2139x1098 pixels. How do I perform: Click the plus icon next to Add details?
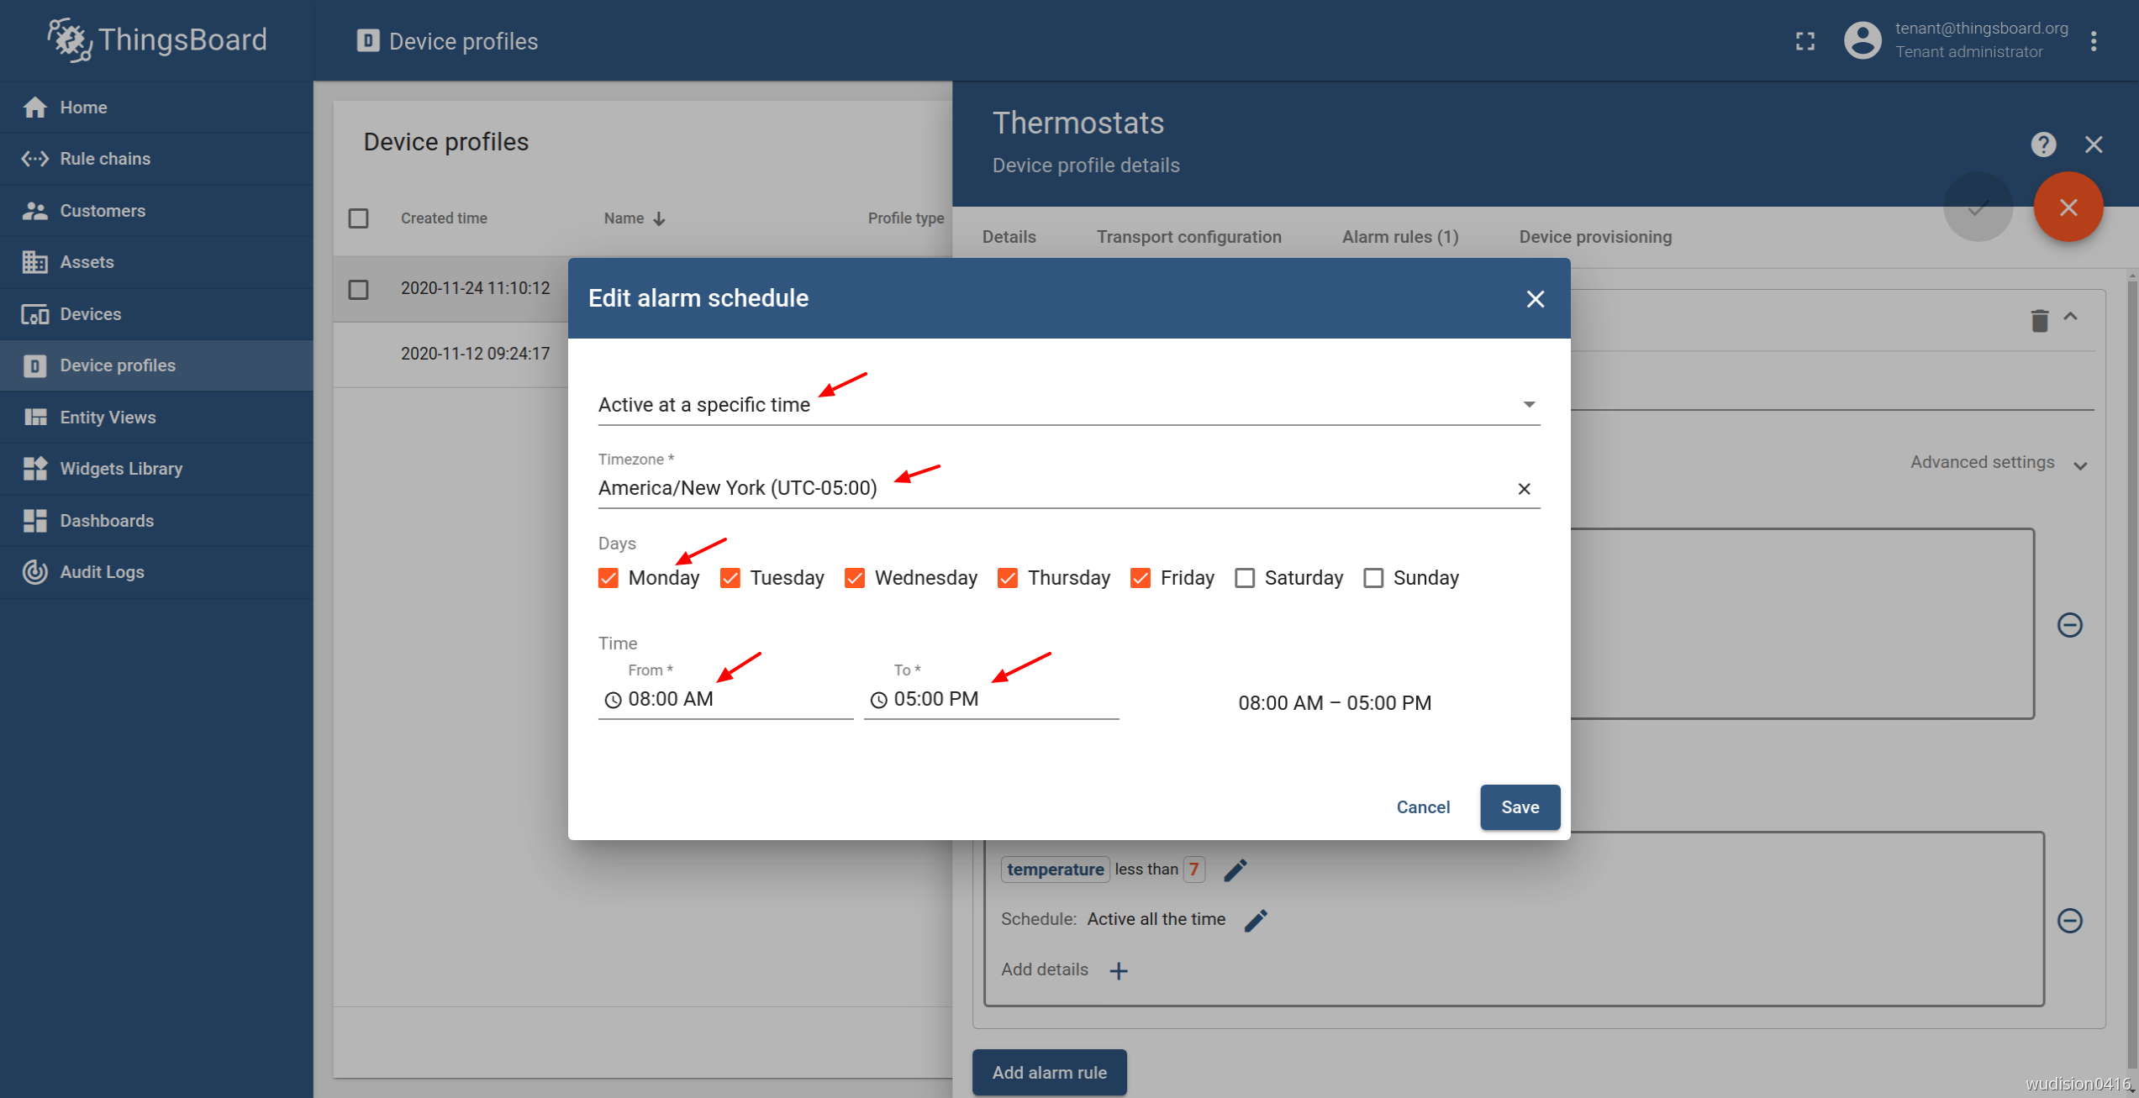click(x=1118, y=970)
